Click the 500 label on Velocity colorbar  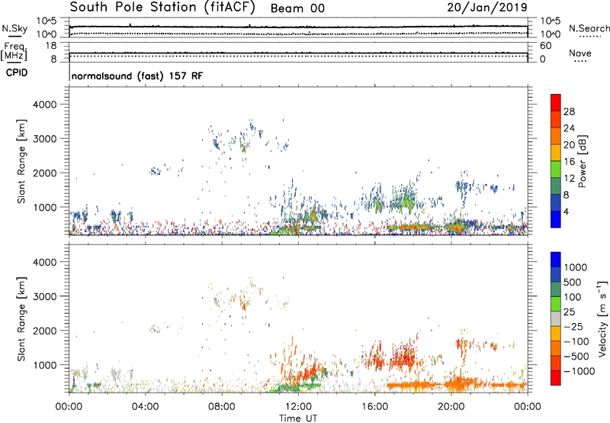573,283
